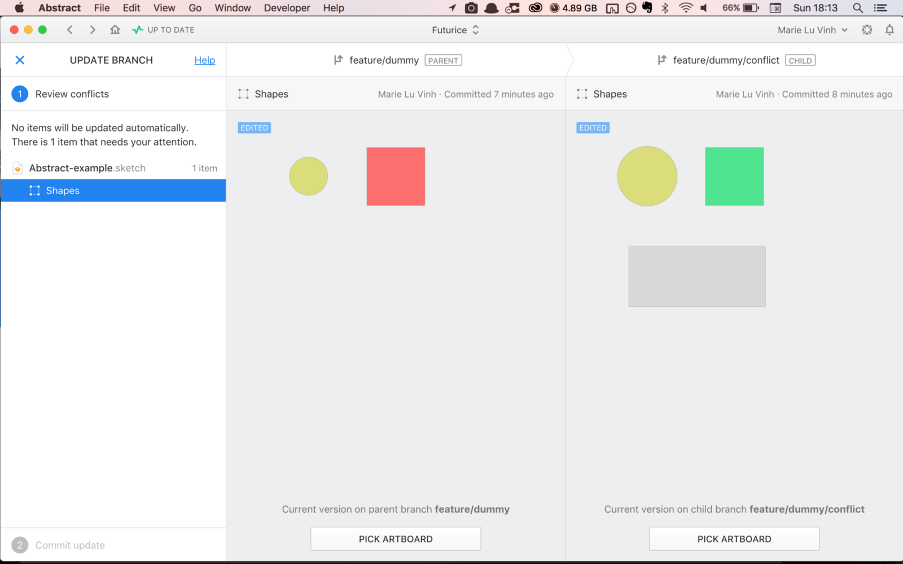
Task: Click the Sun 18:13 clock
Action: 816,8
